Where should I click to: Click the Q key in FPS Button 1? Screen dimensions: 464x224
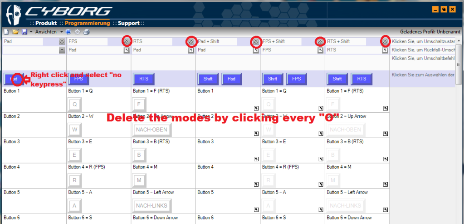click(75, 105)
